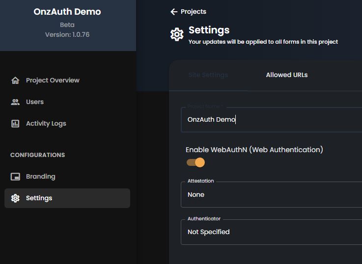Click the Branding picture icon

pyautogui.click(x=15, y=177)
